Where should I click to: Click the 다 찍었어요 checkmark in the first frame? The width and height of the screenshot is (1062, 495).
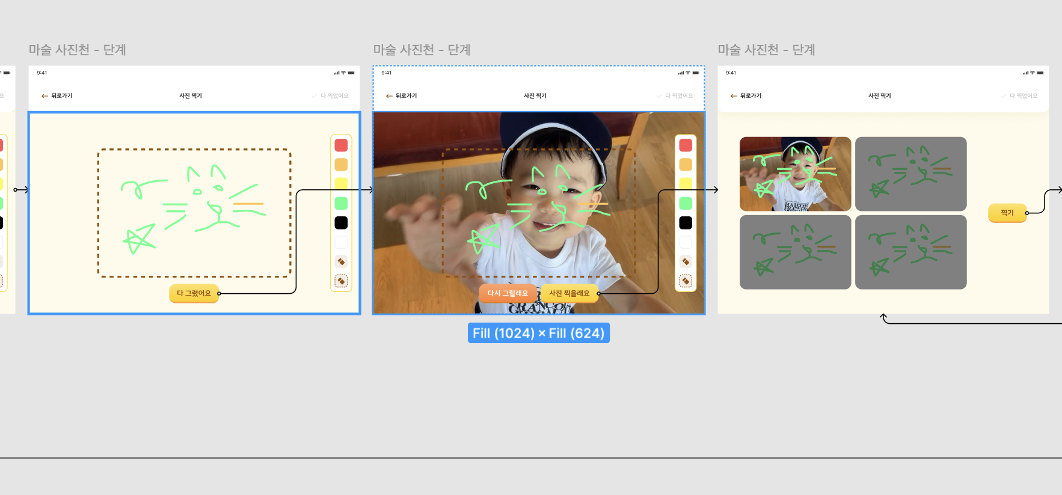coord(314,96)
